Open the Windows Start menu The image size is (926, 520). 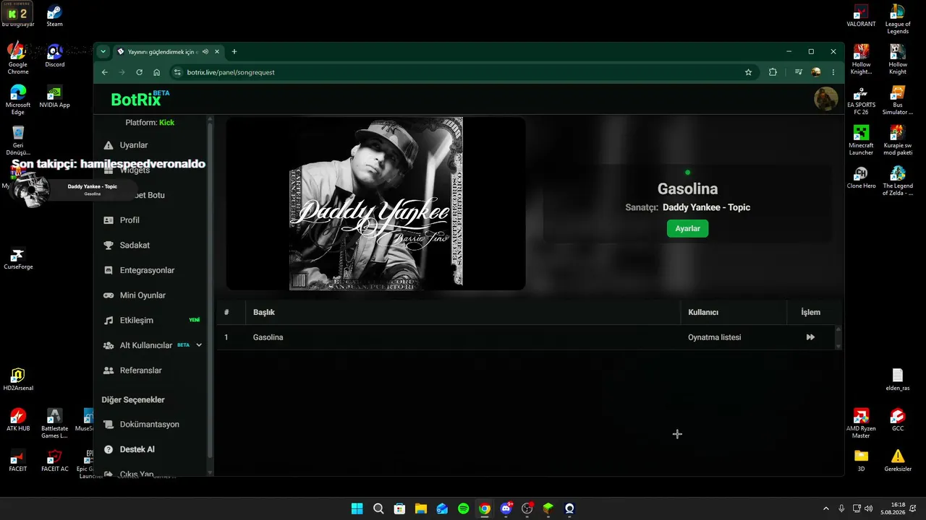click(357, 508)
